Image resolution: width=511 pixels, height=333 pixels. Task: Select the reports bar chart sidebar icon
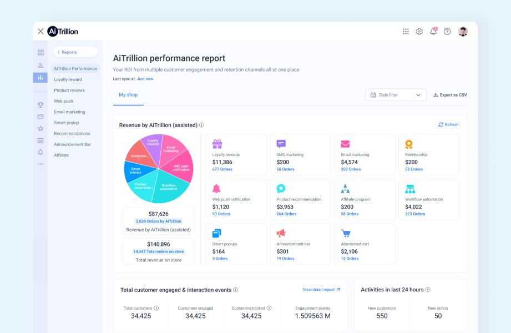(x=40, y=78)
